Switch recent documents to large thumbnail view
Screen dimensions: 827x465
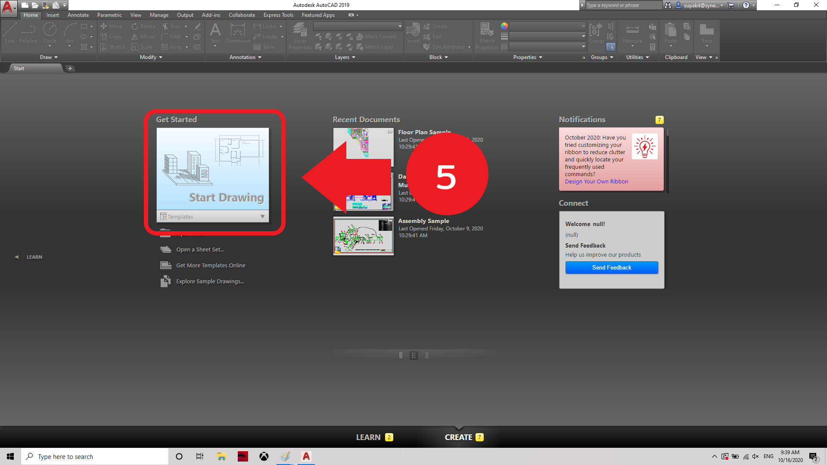click(x=401, y=355)
